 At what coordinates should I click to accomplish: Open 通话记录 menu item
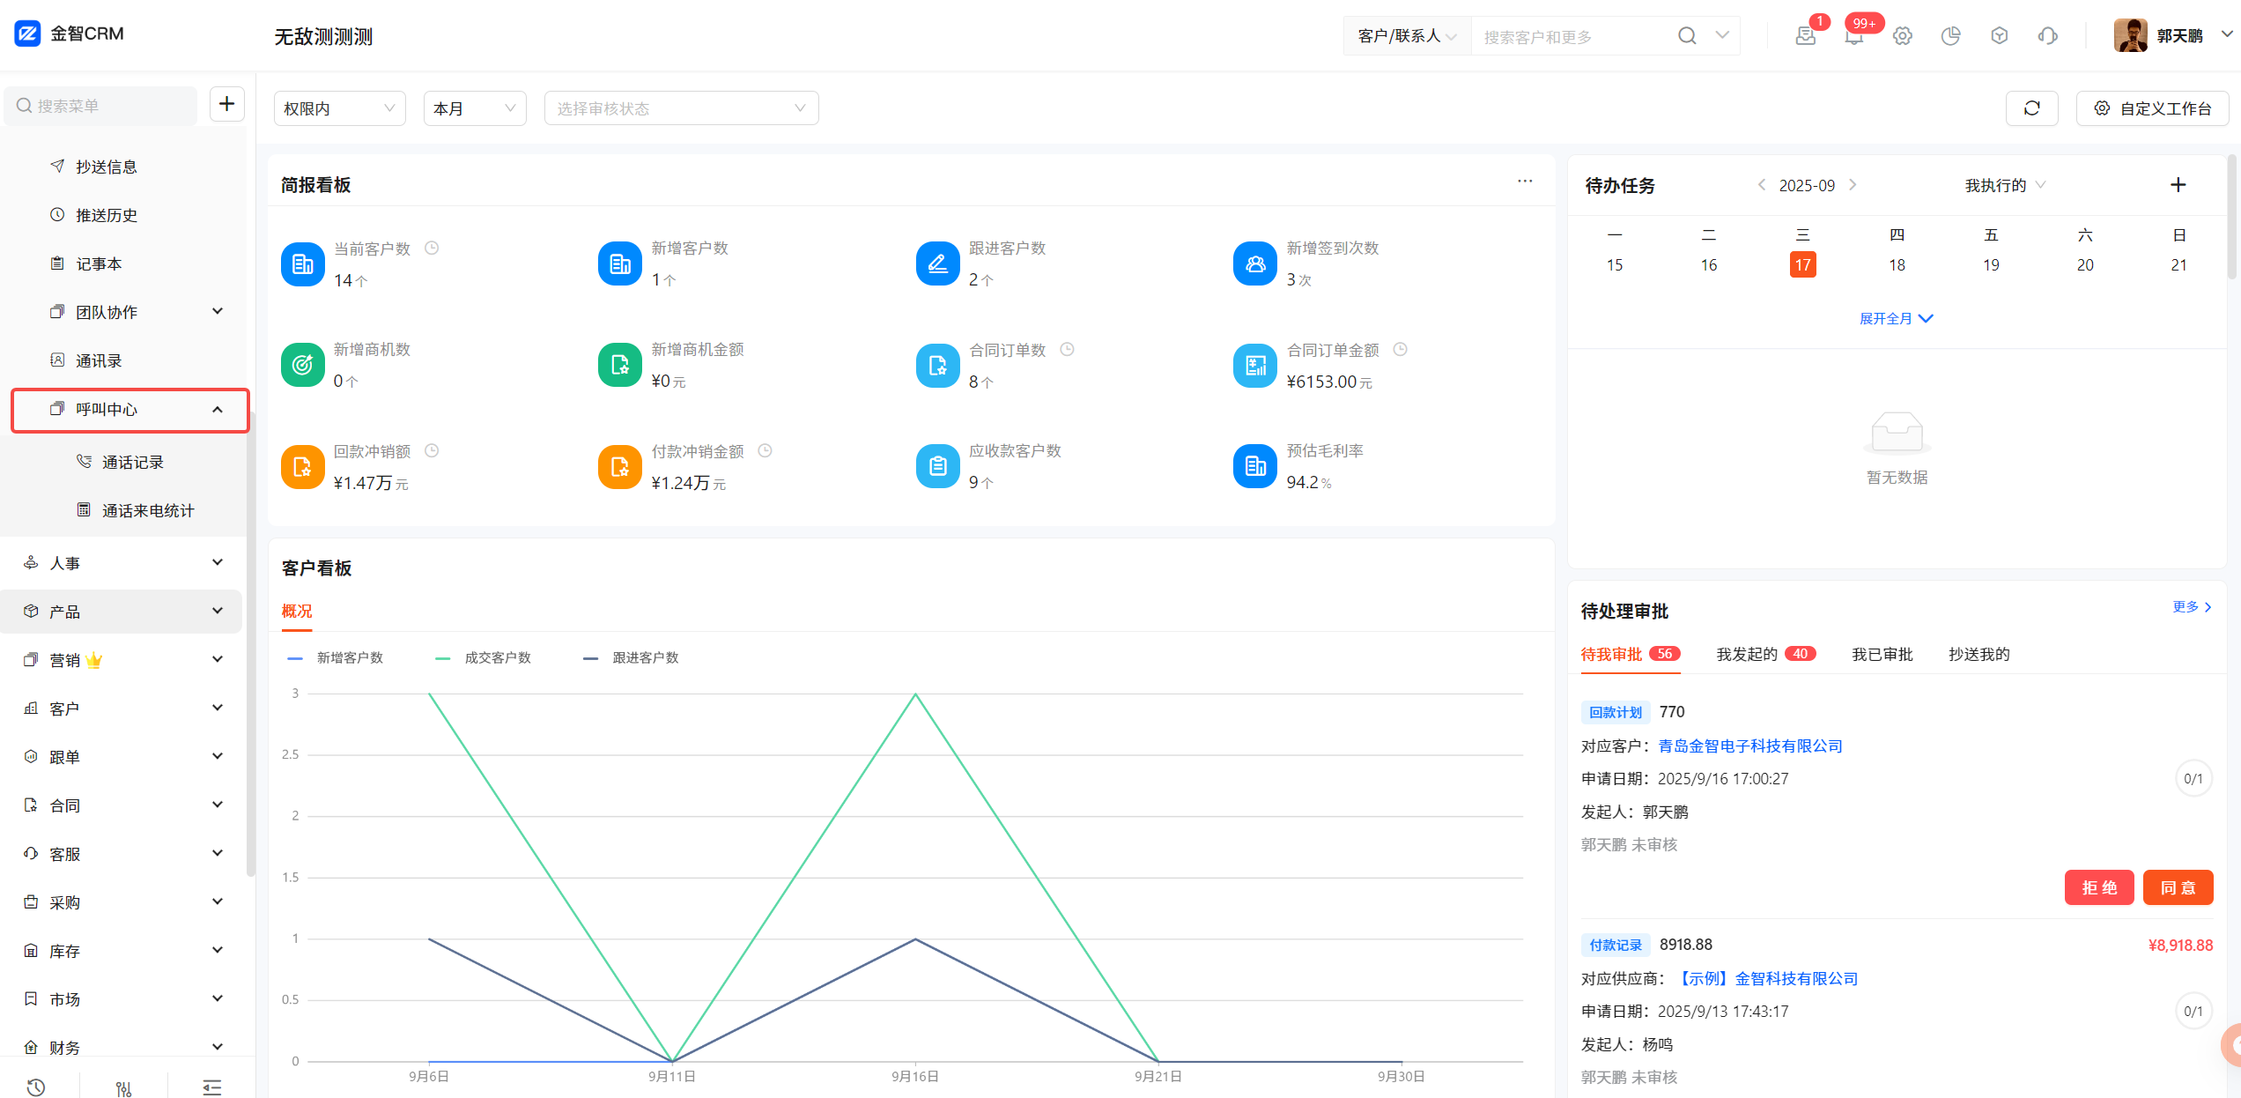[x=132, y=463]
